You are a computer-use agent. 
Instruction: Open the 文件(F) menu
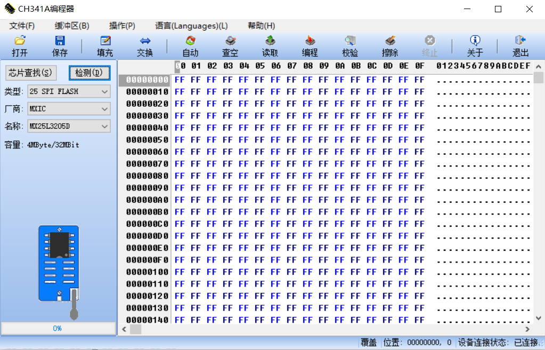22,26
